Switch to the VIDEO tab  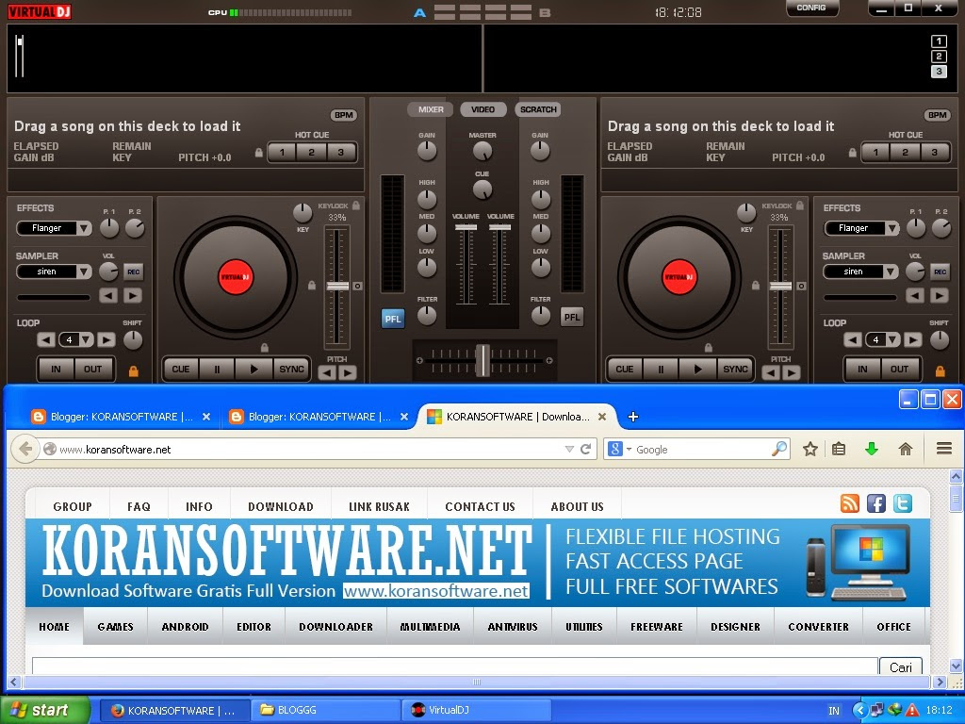(x=483, y=109)
